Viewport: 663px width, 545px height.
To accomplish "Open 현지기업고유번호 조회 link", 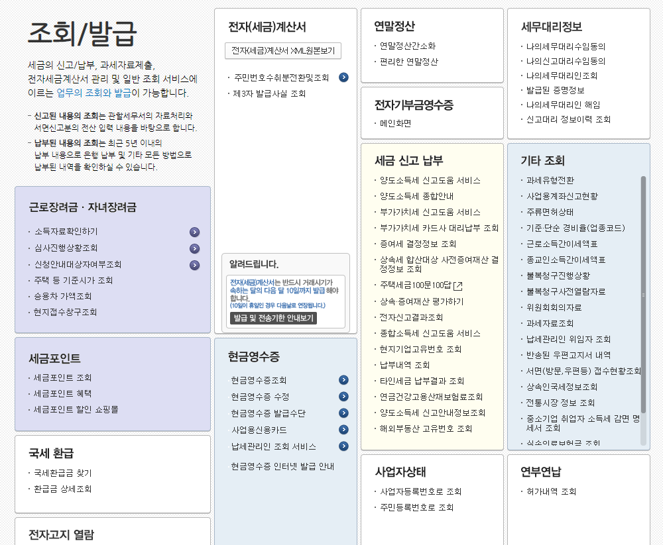I will pyautogui.click(x=420, y=349).
